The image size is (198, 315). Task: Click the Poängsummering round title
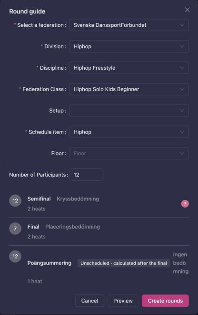49,263
